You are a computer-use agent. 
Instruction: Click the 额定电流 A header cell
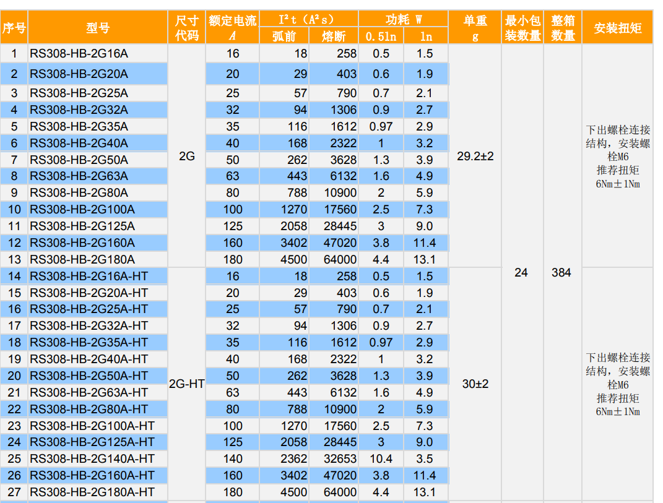(232, 28)
